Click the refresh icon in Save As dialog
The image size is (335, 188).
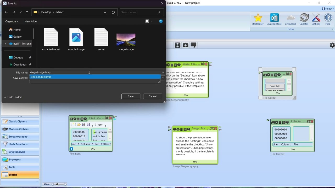pyautogui.click(x=113, y=12)
